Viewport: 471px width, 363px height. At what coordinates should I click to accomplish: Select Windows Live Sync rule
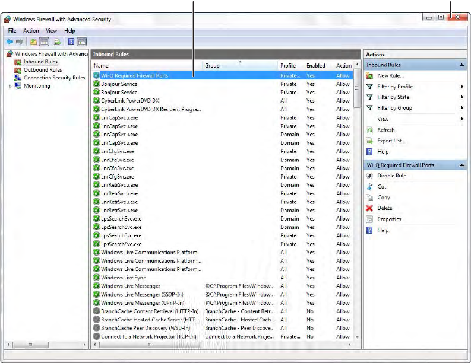point(222,278)
